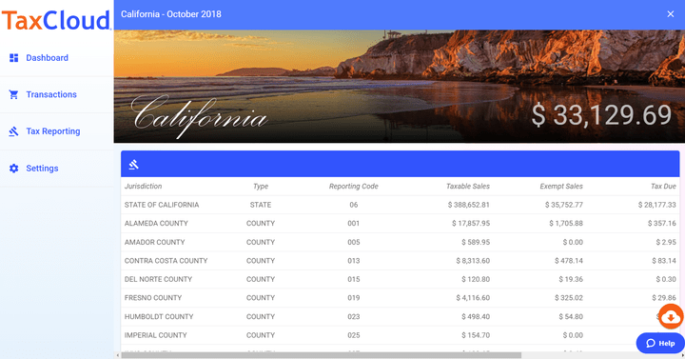685x359 pixels.
Task: Sort by the Jurisdiction column header
Action: point(144,186)
